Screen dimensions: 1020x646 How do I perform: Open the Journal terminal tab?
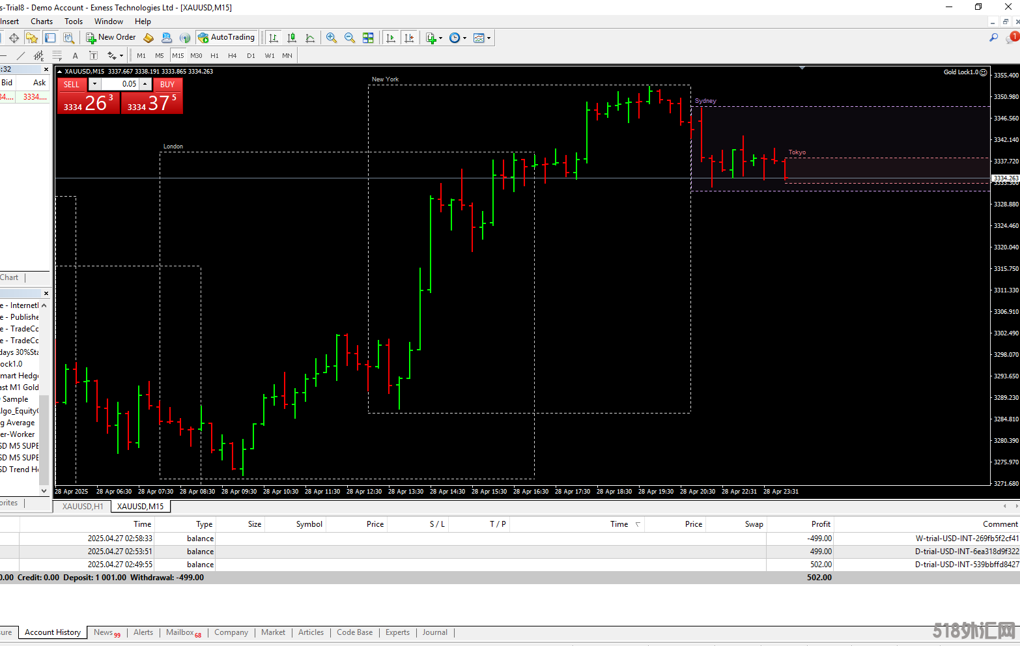point(435,632)
